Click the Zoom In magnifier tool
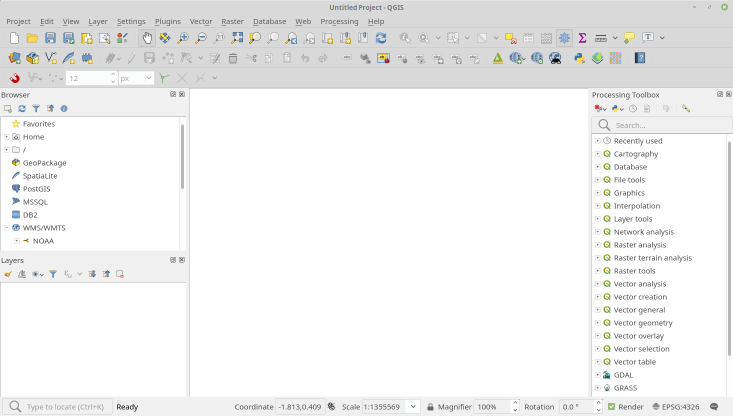Viewport: 733px width, 416px height. 183,38
